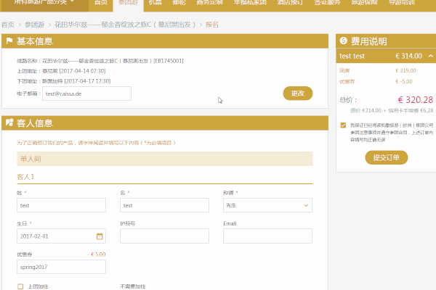Viewport: 436px width, 290px height.
Task: Click the coin icon beside 费用说明
Action: [x=343, y=41]
